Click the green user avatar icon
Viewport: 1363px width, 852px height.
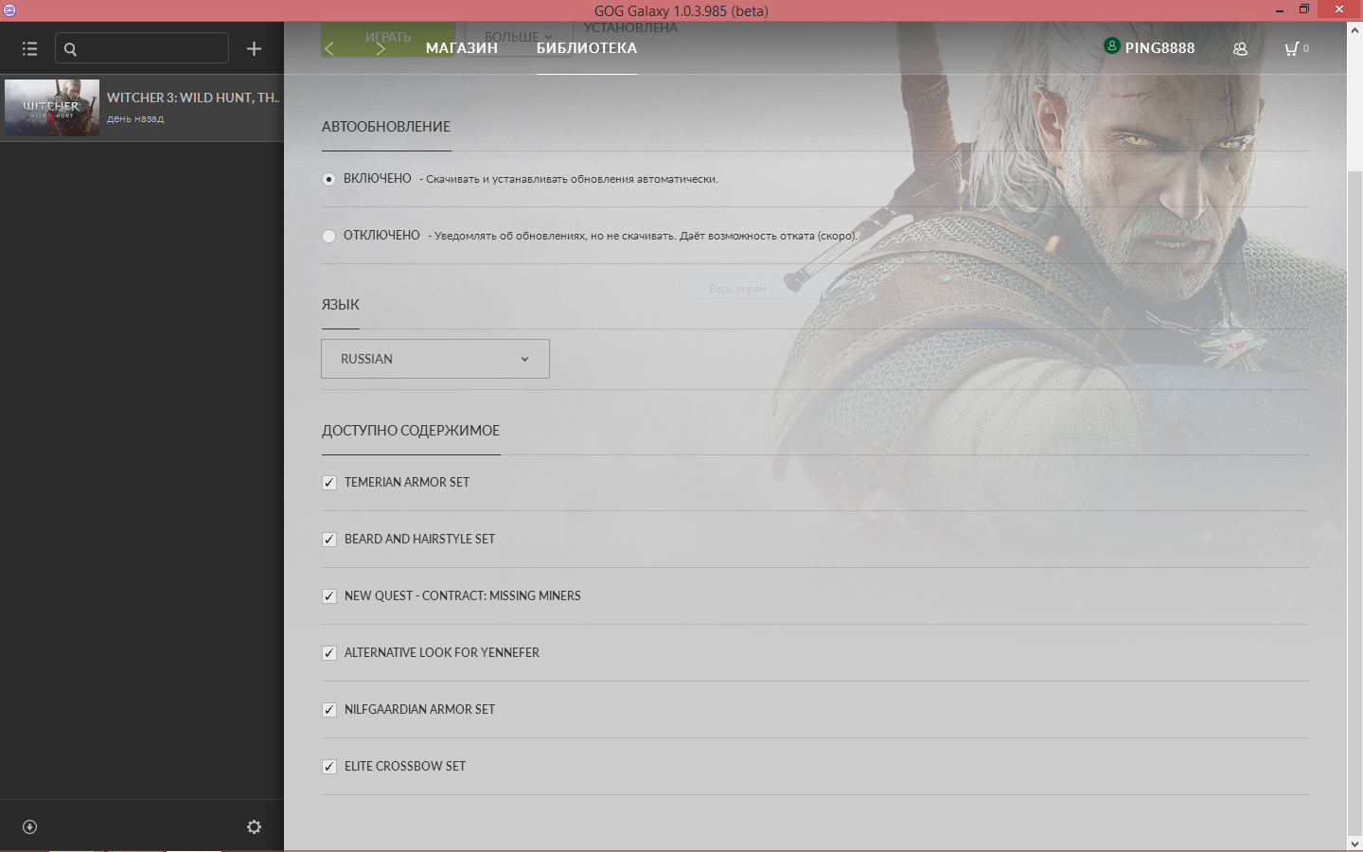pos(1112,45)
